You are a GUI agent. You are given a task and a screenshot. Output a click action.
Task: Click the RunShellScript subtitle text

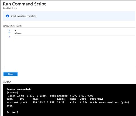tap(10, 8)
